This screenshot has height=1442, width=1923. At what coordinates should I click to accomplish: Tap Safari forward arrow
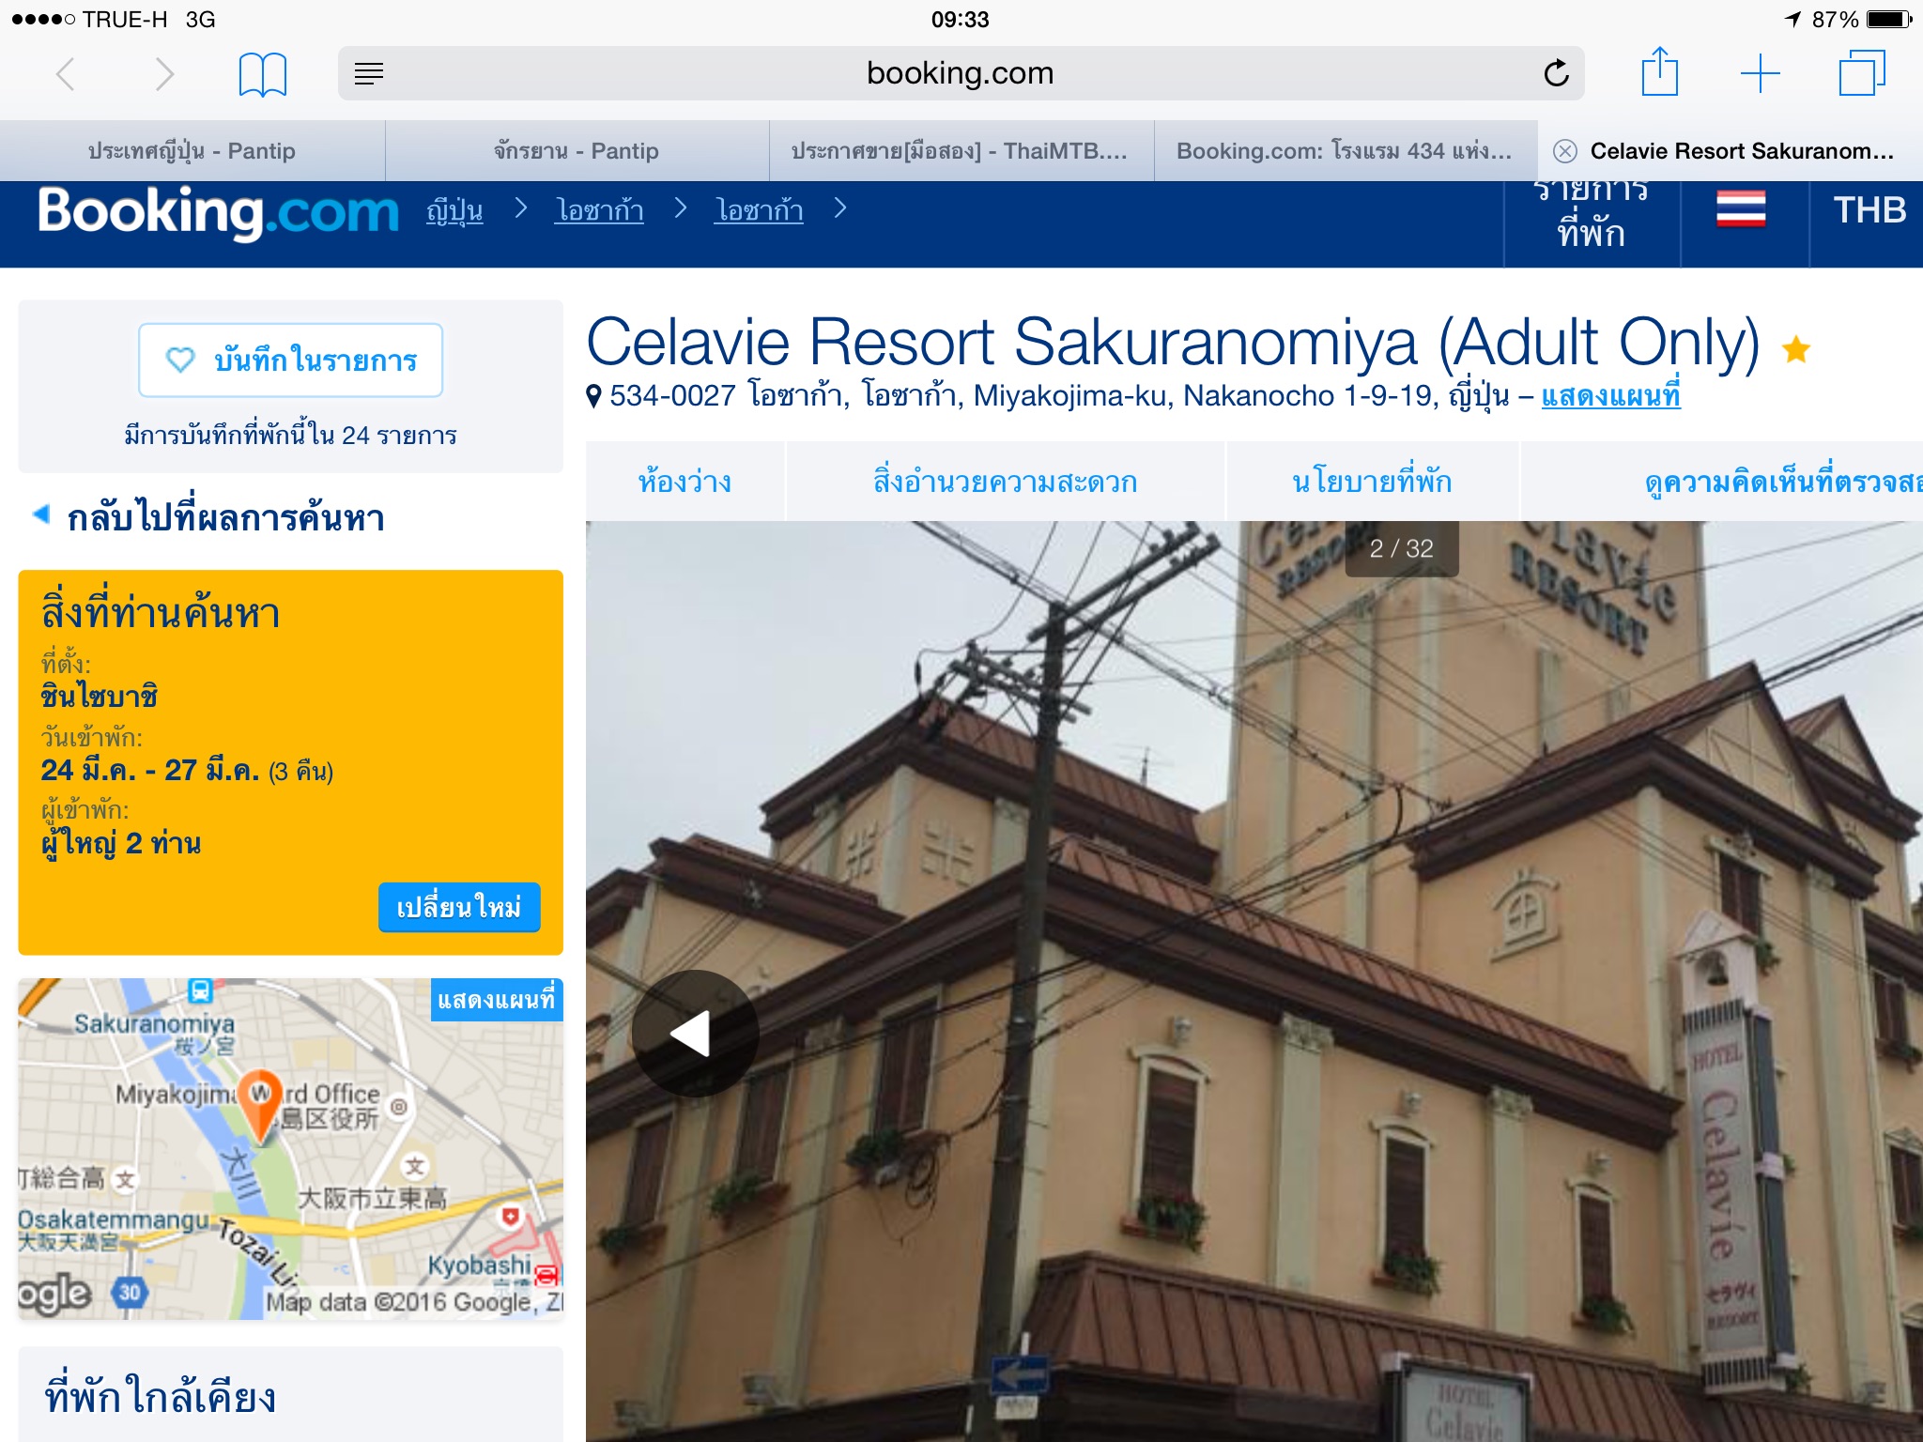(x=164, y=74)
